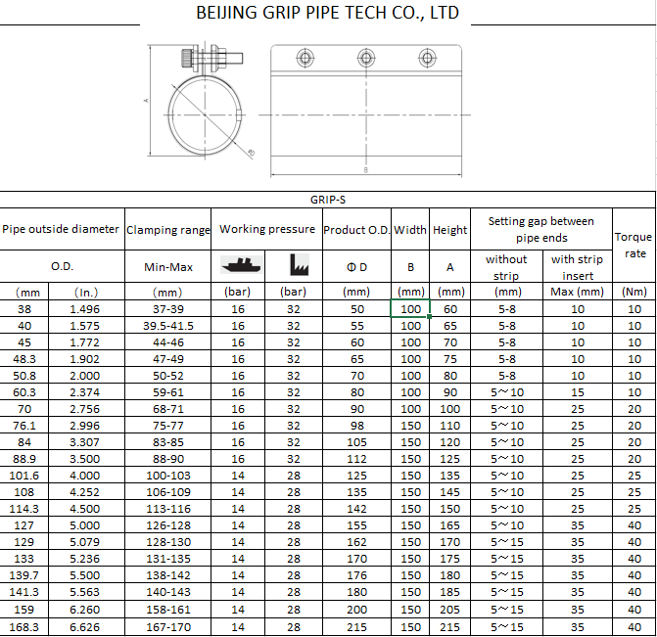Click the ship icon in Working pressure column

[x=241, y=265]
